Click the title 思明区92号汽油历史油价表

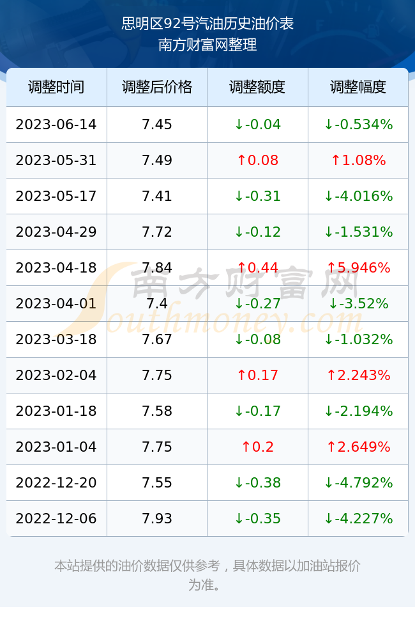207,24
